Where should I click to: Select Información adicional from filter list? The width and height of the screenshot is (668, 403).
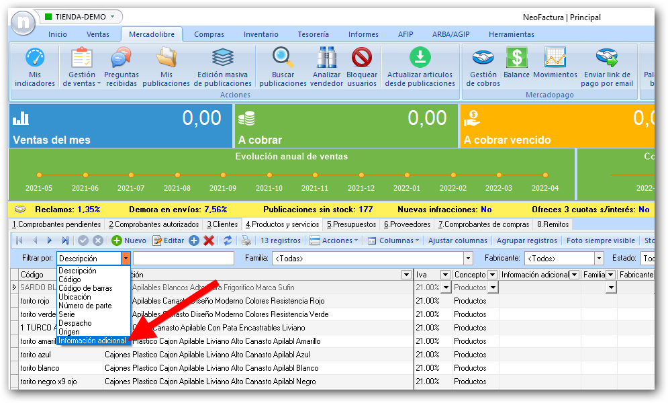click(91, 341)
